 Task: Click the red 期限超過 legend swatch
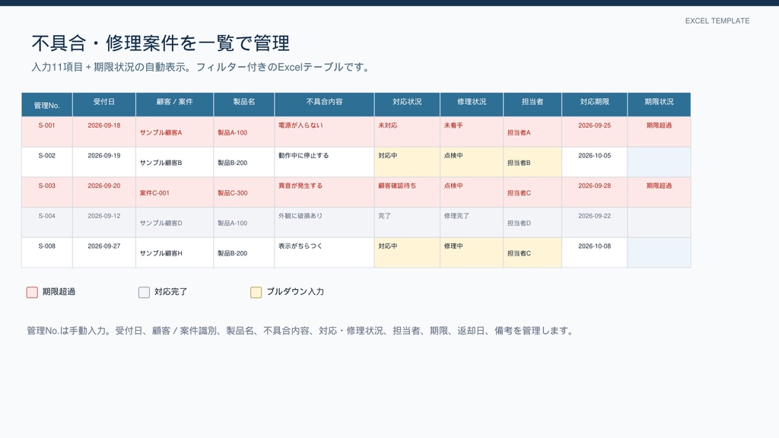[x=32, y=292]
